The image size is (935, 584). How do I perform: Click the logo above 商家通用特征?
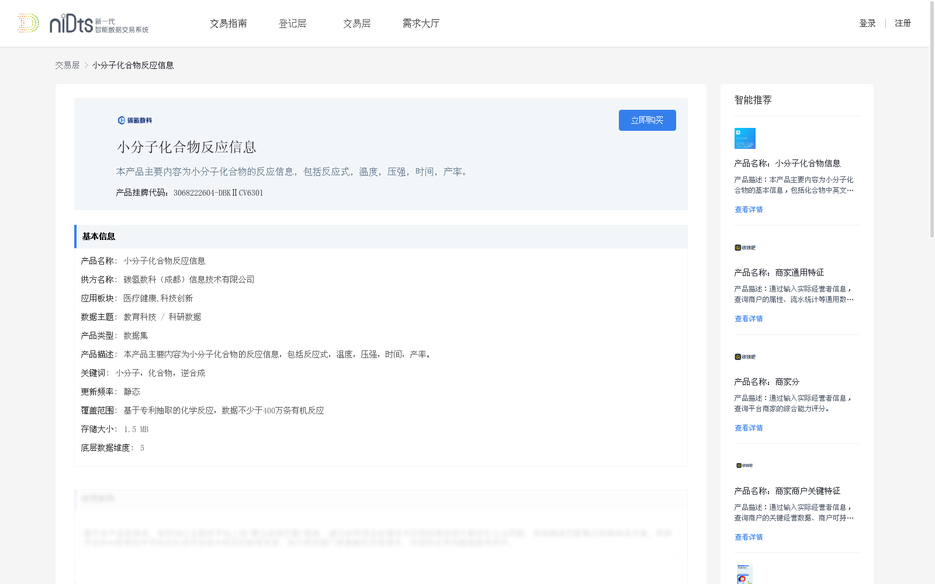coord(745,248)
